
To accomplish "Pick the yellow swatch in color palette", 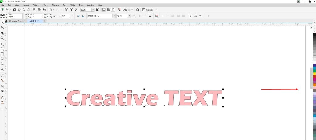I will coord(314,74).
